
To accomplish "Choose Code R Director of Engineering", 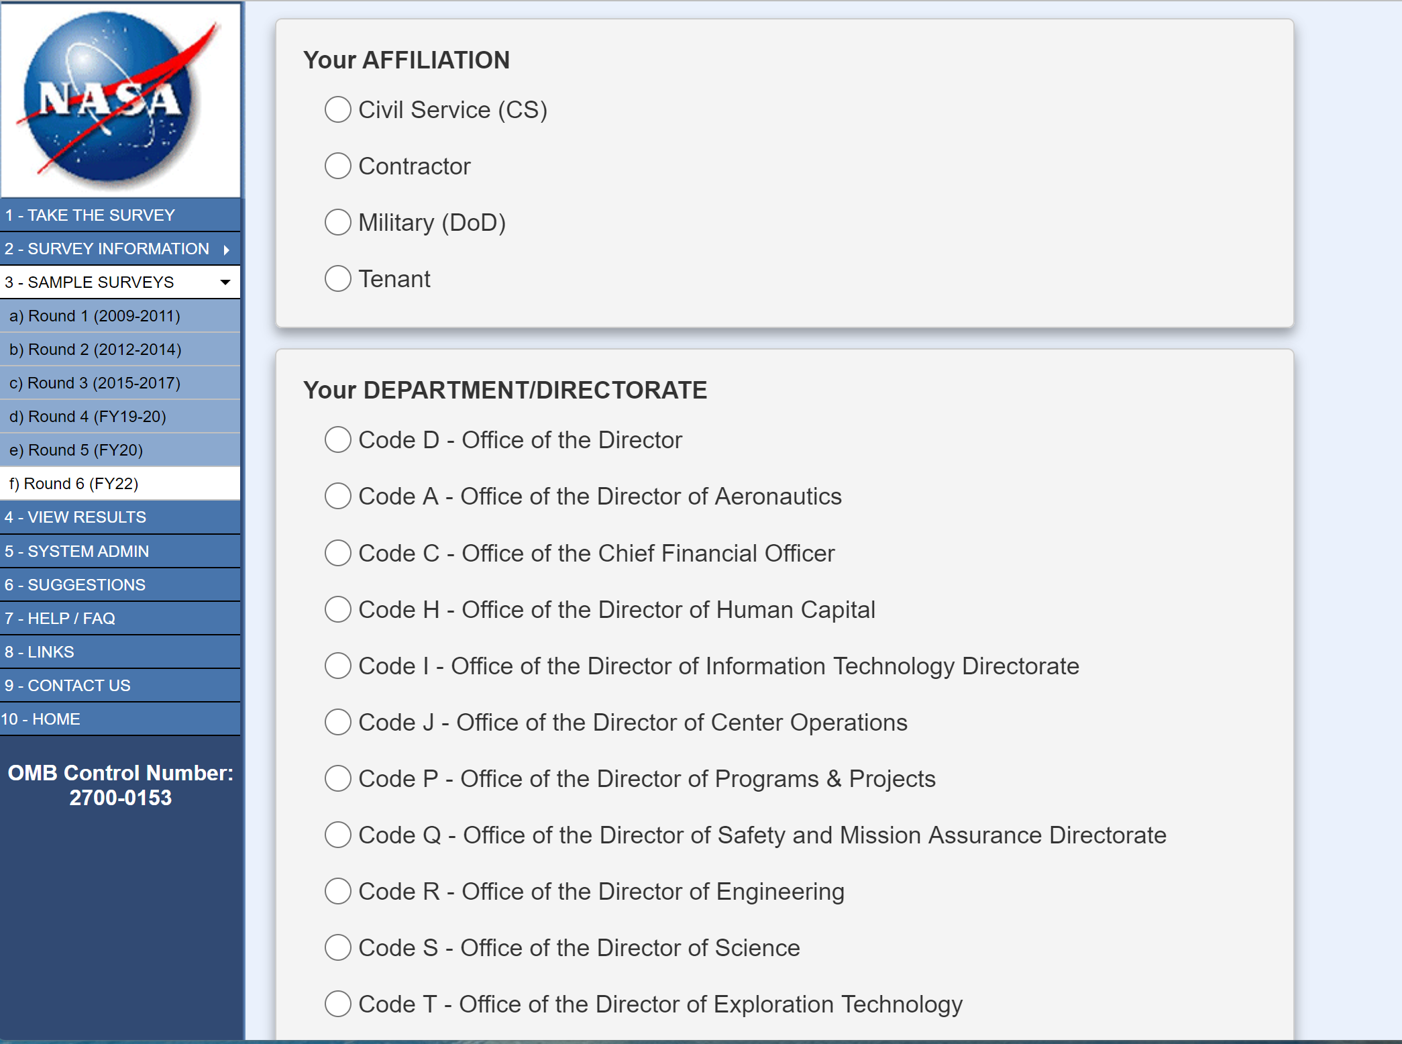I will click(337, 891).
